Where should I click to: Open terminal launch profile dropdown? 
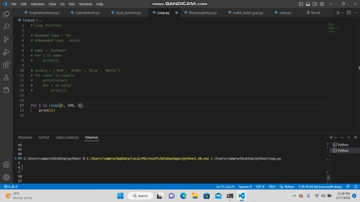[335, 137]
